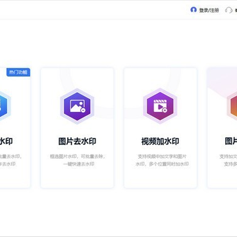Click the text "水印，多个位置同时加水印"
237x237 pixels.
click(x=162, y=164)
